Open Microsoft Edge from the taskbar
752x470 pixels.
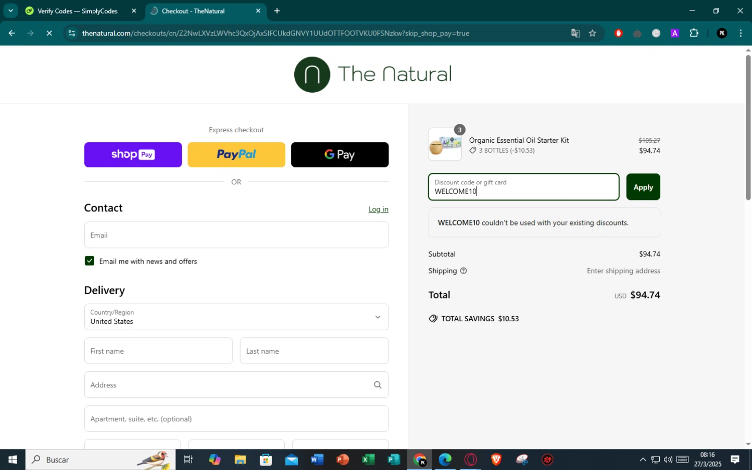445,459
